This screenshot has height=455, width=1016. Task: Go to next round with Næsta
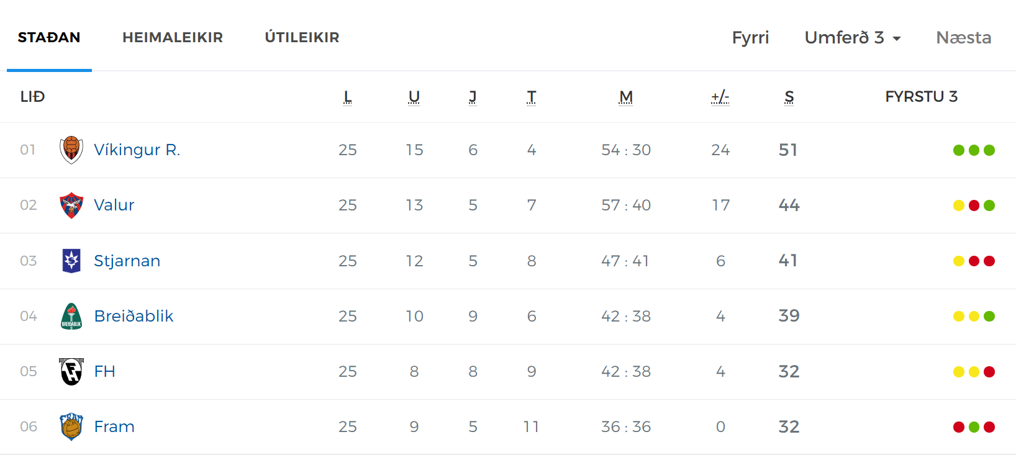(x=963, y=38)
